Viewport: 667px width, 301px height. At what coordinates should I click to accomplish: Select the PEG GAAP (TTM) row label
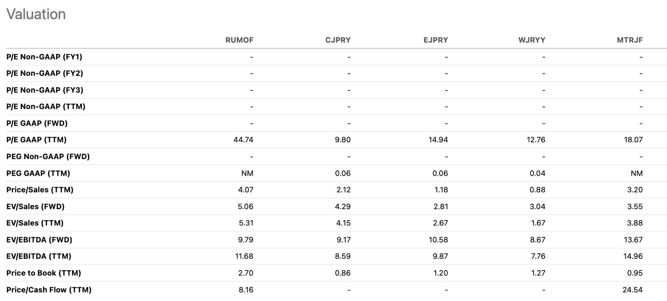(x=38, y=173)
